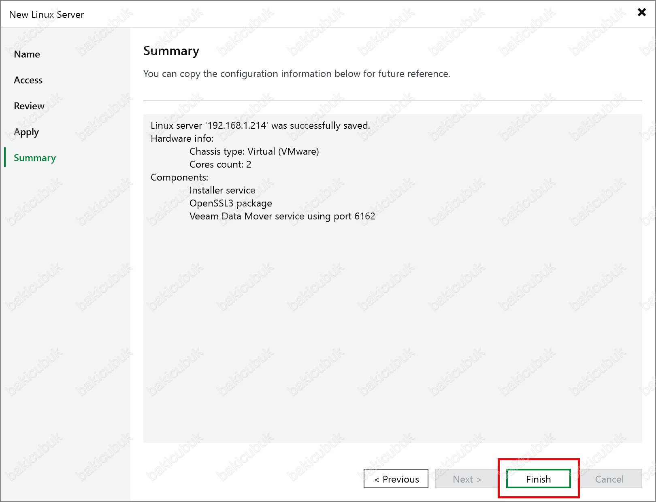Image resolution: width=656 pixels, height=502 pixels.
Task: Click the Summary page heading
Action: pos(171,51)
